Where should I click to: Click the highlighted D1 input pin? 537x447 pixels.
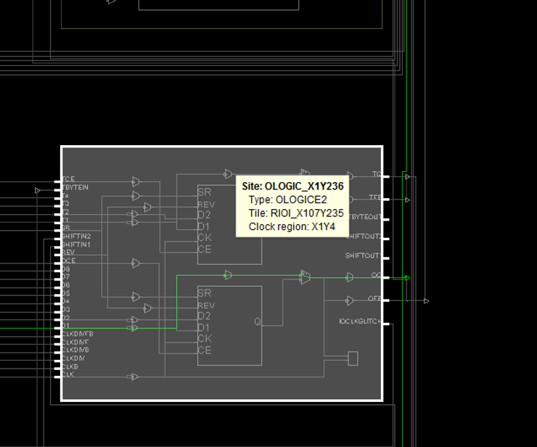(x=57, y=327)
